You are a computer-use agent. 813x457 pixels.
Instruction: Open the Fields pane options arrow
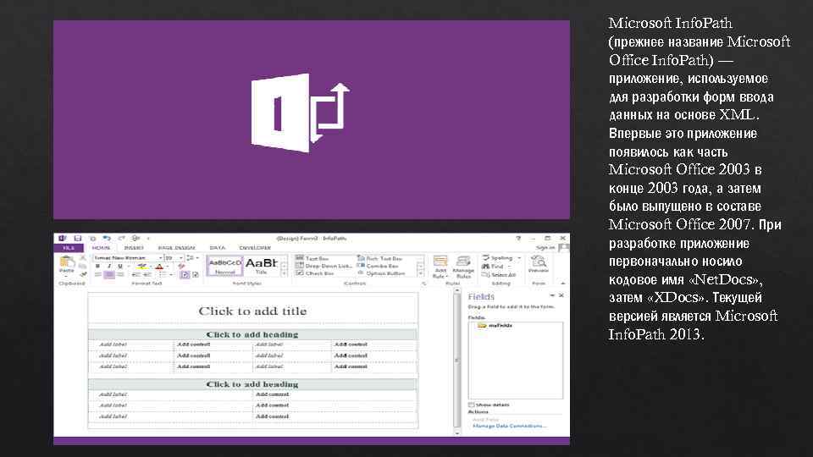pos(552,295)
